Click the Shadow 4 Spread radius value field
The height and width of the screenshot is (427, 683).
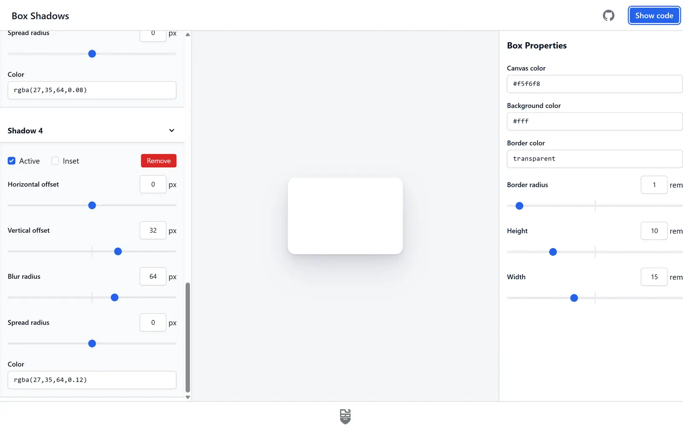click(x=153, y=323)
